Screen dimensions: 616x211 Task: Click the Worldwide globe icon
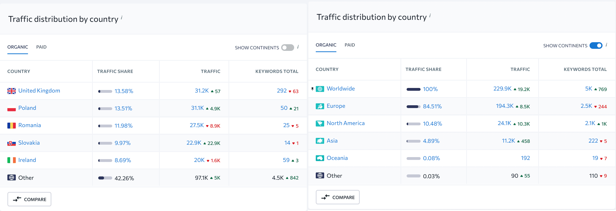(320, 89)
